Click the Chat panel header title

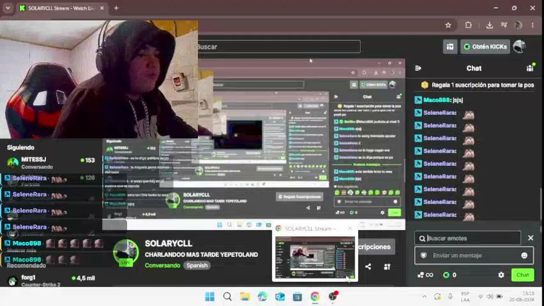(474, 68)
